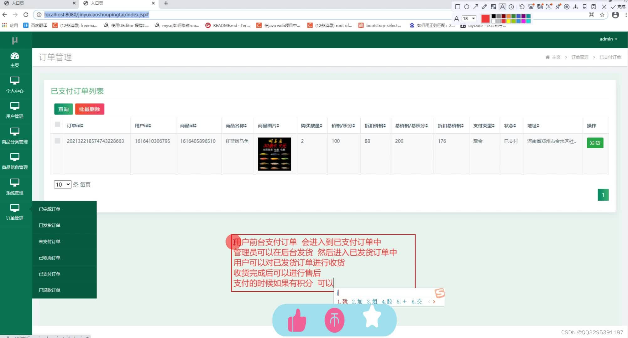The image size is (628, 338).
Task: Switch to the second 入口页 tab
Action: coord(119,3)
